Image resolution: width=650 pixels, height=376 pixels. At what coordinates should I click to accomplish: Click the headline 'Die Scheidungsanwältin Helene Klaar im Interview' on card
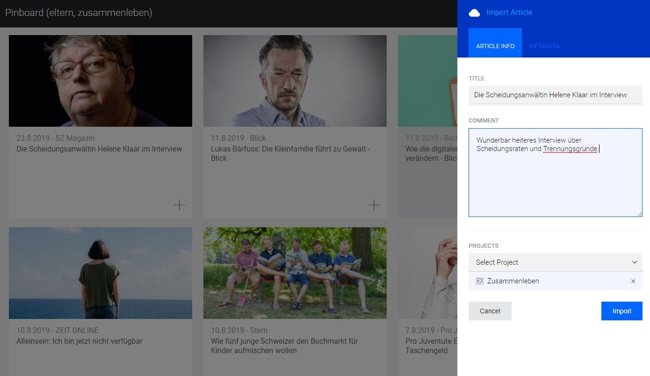pos(99,149)
